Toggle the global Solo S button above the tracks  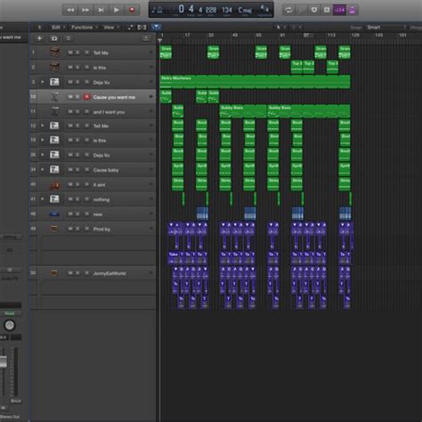click(x=69, y=38)
